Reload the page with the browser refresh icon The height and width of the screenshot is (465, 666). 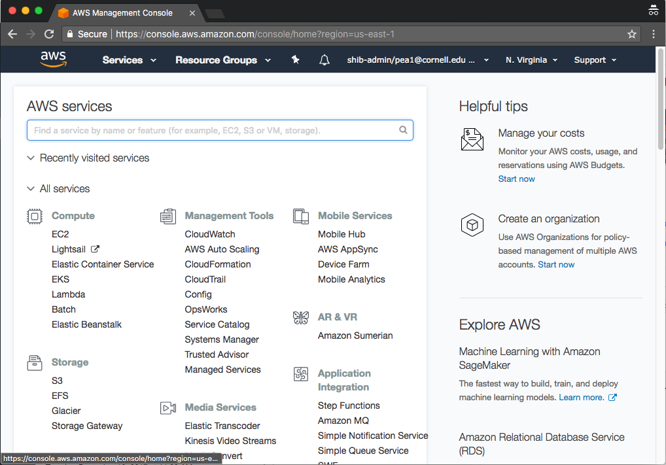(49, 34)
